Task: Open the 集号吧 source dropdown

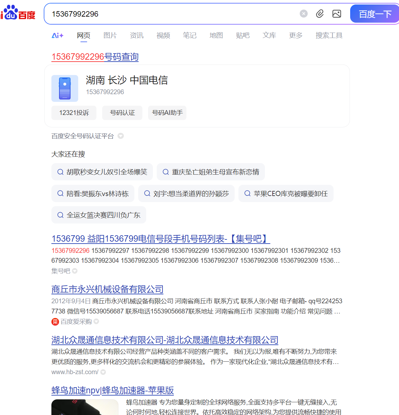Action: click(x=74, y=271)
